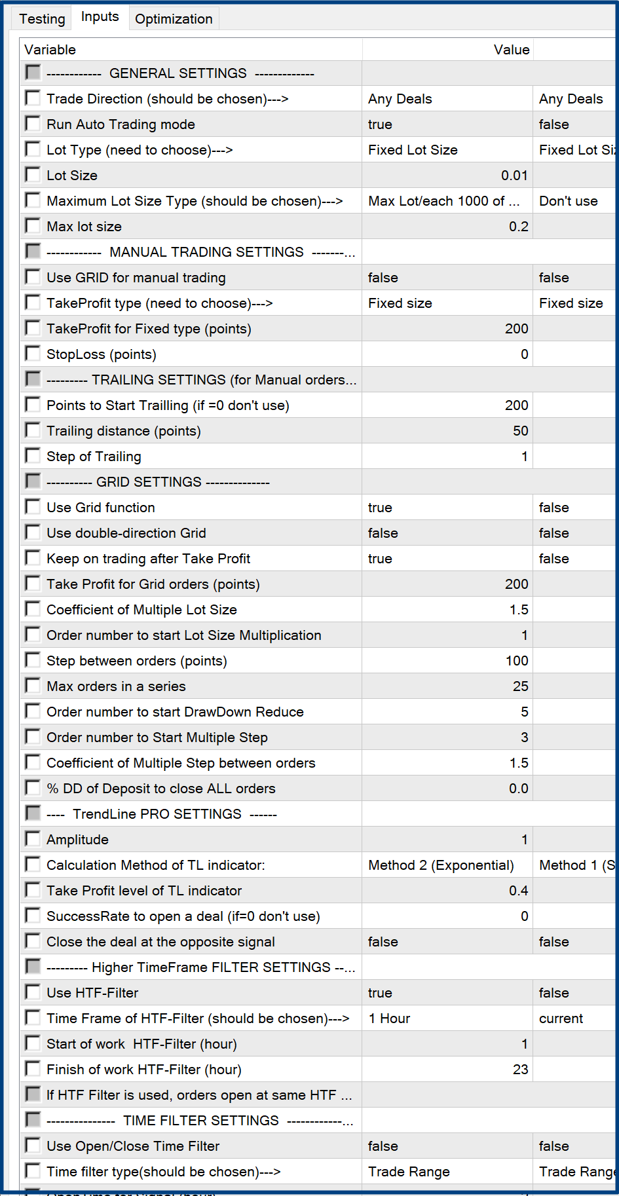This screenshot has height=1196, width=619.
Task: Change Keep on trading after Take Profit value
Action: click(447, 559)
